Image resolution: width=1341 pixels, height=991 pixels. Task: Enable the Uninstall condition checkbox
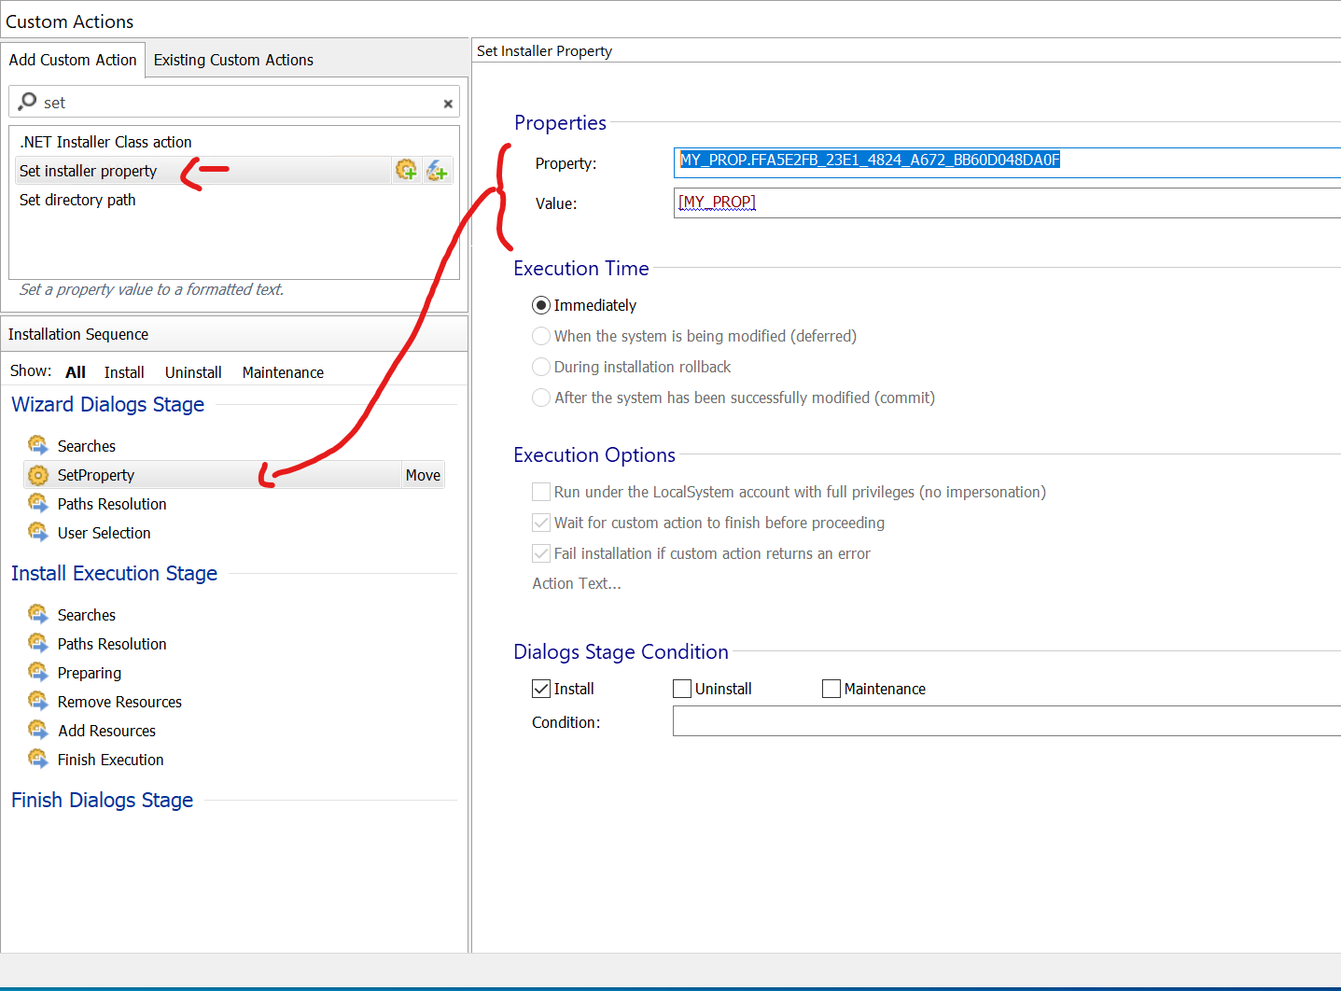pyautogui.click(x=682, y=689)
